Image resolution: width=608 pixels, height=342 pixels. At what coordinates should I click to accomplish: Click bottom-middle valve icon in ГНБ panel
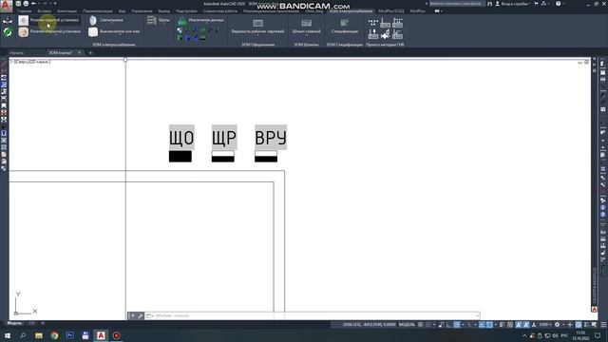[x=385, y=34]
